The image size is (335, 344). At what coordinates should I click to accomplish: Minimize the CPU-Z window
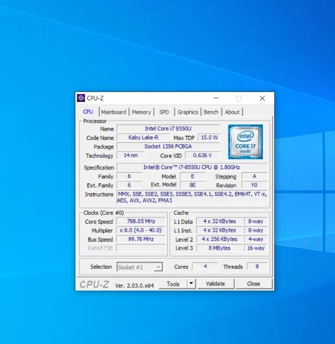click(216, 98)
